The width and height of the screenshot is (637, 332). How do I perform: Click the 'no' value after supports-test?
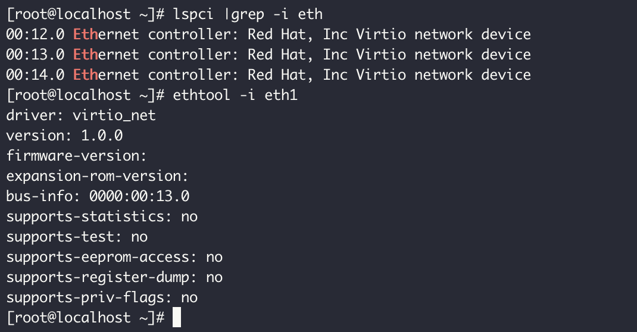(139, 237)
